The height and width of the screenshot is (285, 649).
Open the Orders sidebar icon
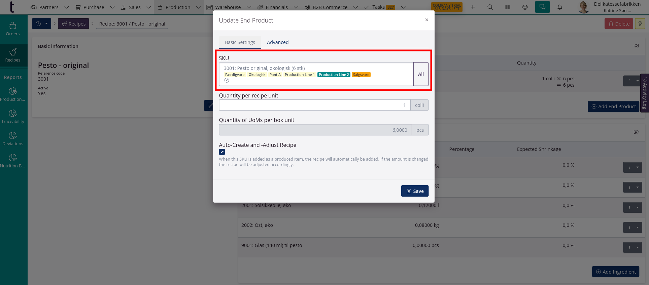pos(13,29)
